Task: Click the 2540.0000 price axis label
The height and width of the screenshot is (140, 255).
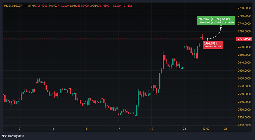Action: click(244, 102)
